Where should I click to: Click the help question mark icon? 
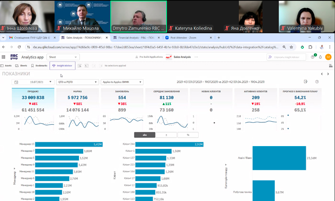pyautogui.click(x=317, y=82)
